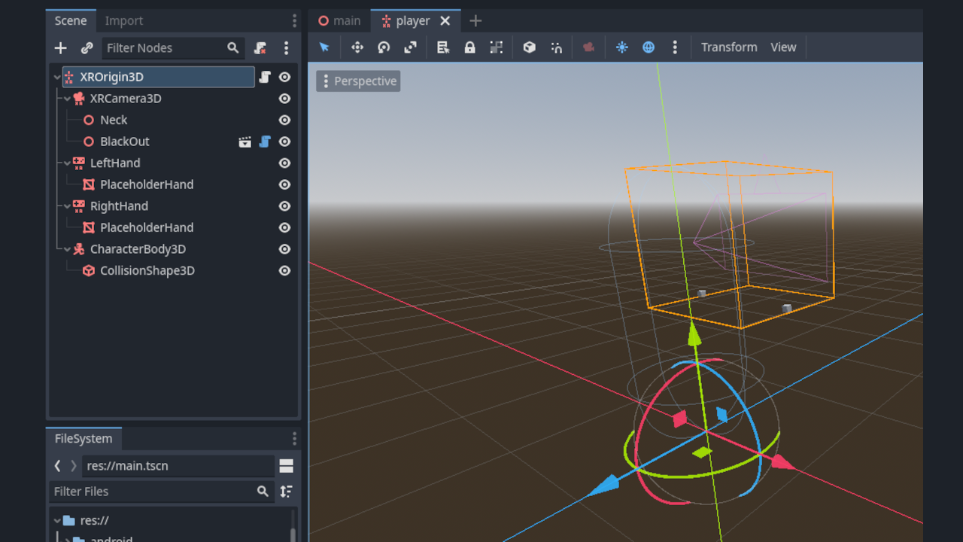Toggle preview sunlight icon

pos(622,47)
